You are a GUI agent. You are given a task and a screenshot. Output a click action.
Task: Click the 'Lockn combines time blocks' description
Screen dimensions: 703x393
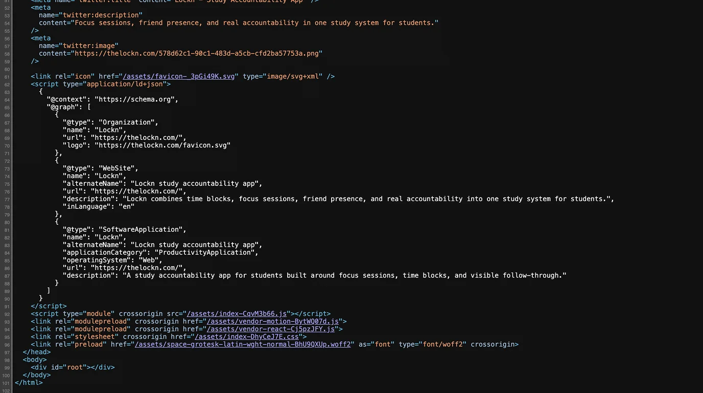click(x=366, y=199)
